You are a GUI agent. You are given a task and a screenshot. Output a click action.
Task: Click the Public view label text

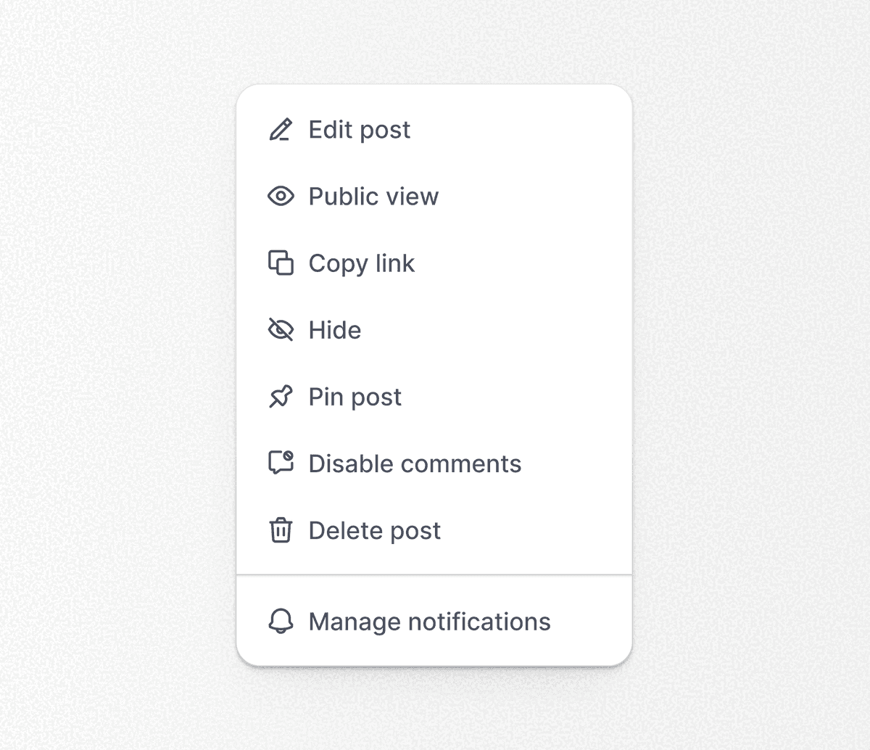[x=373, y=197]
